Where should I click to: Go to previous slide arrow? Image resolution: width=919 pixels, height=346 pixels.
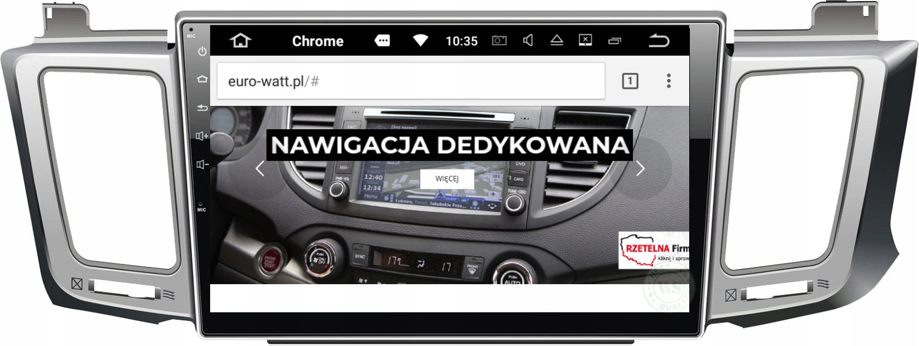(x=260, y=168)
